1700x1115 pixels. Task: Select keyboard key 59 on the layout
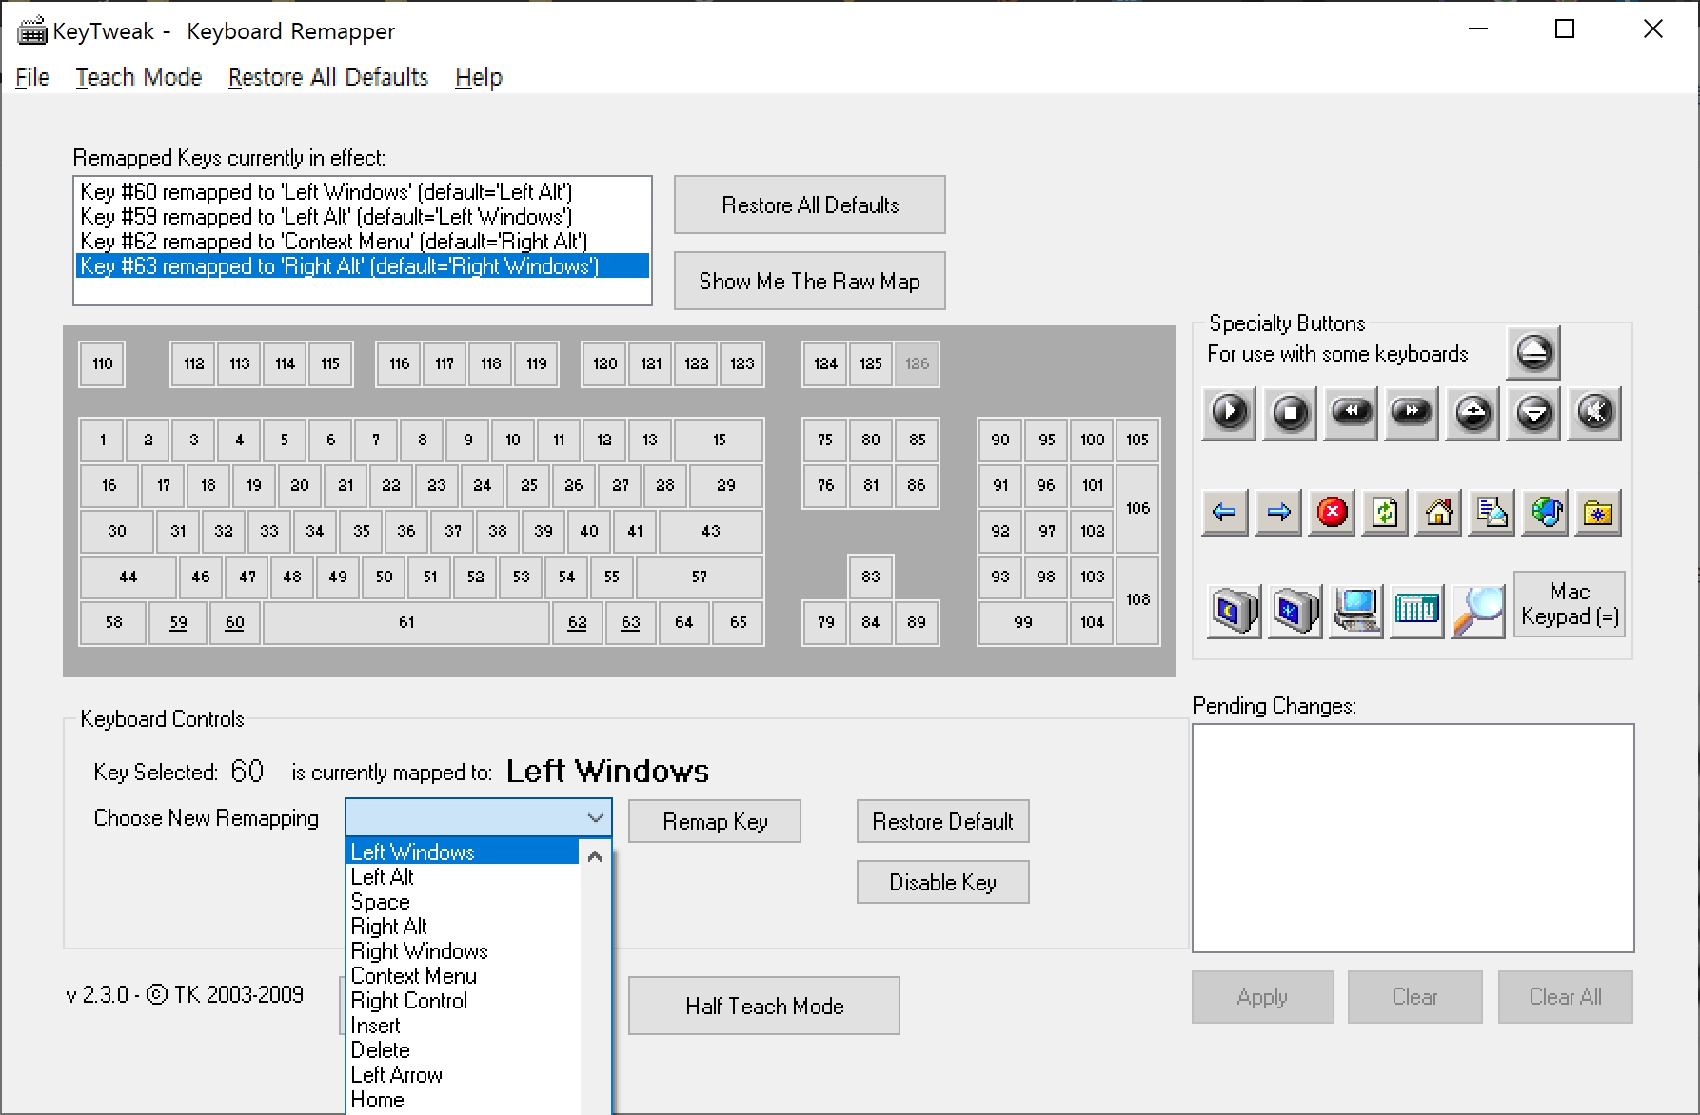(178, 622)
